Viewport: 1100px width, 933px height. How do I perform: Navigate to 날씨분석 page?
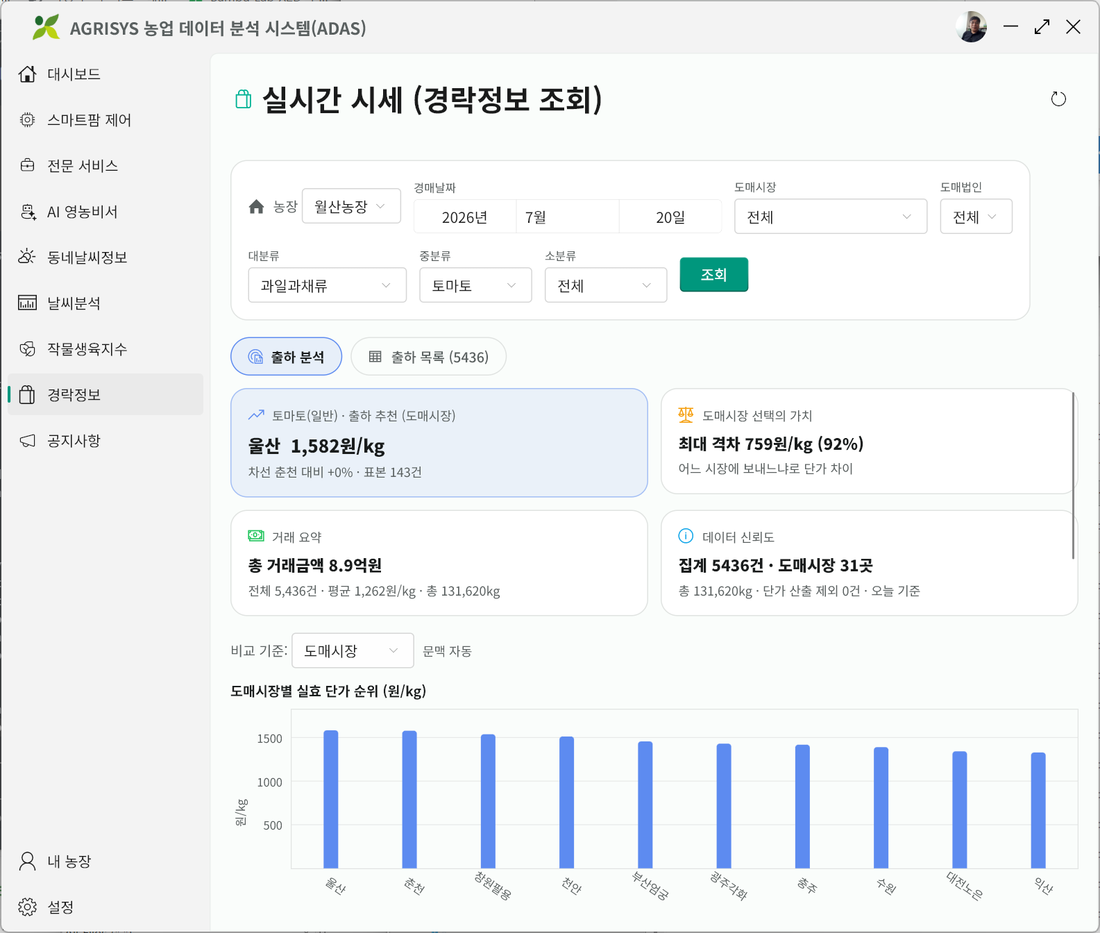[105, 303]
